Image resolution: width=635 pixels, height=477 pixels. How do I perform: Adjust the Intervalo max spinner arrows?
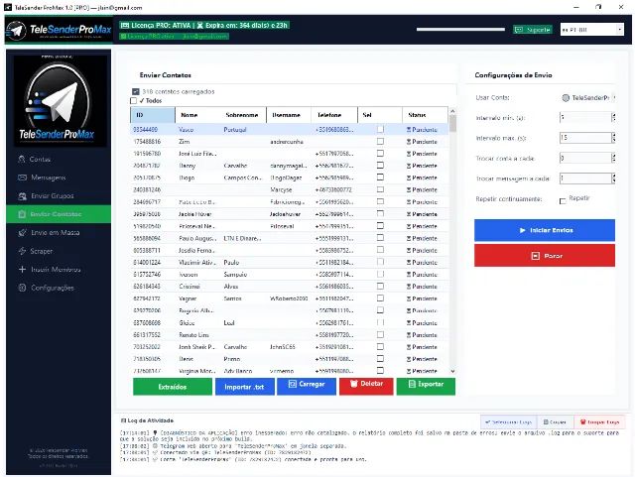pos(613,138)
